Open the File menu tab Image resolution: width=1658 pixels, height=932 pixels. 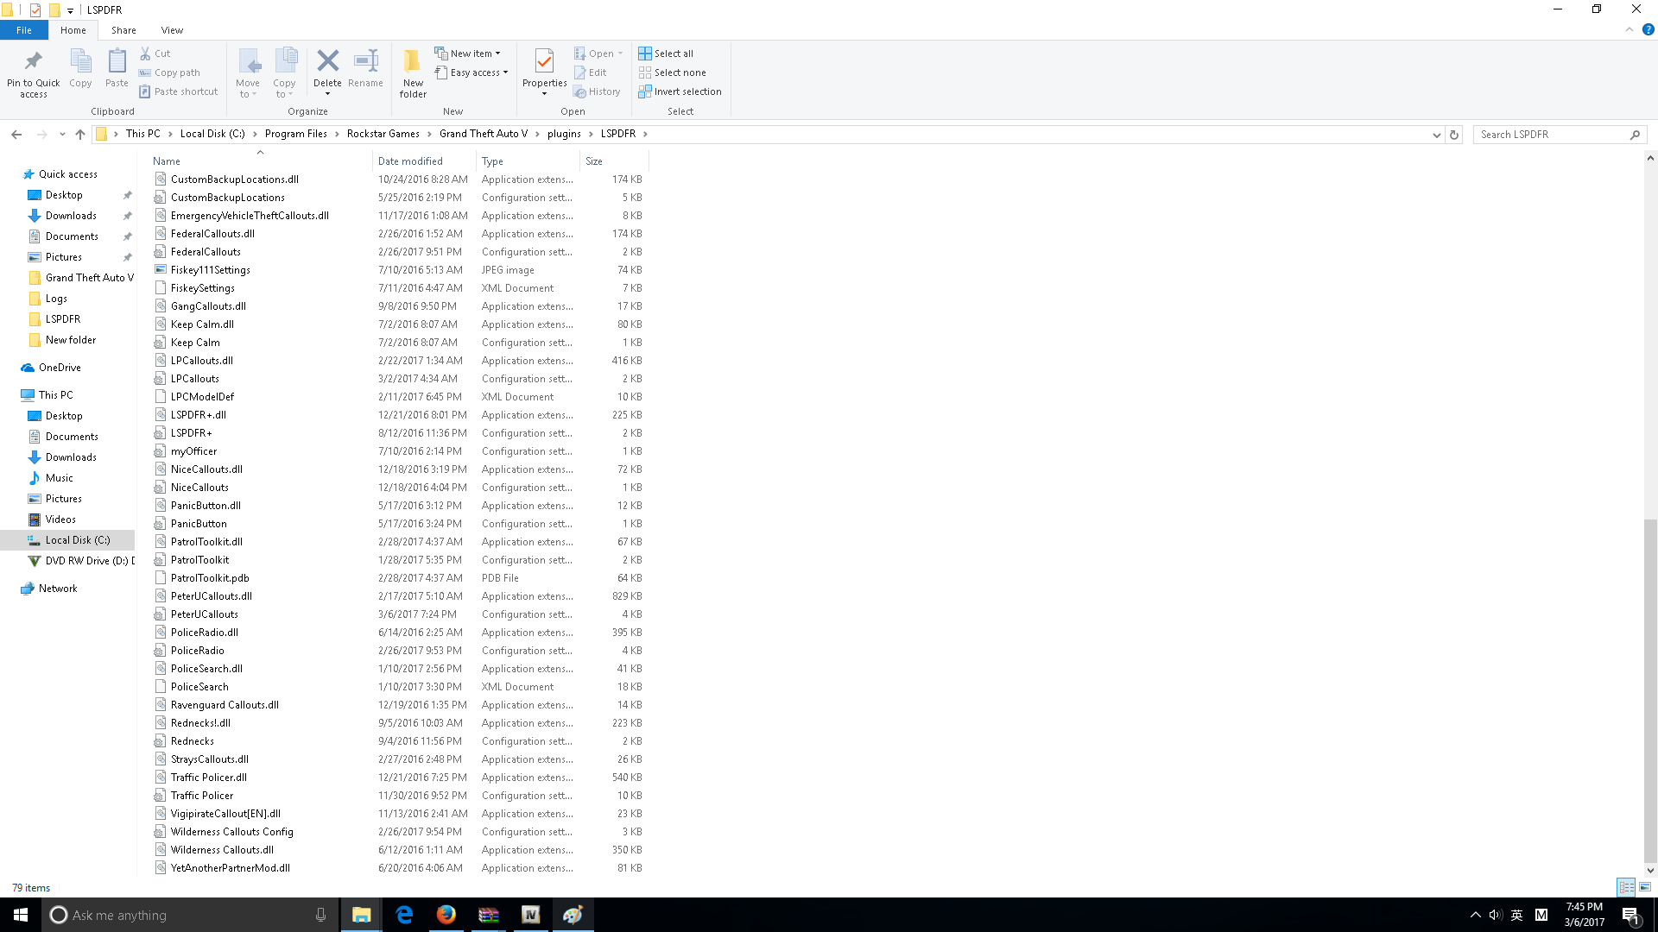tap(24, 30)
